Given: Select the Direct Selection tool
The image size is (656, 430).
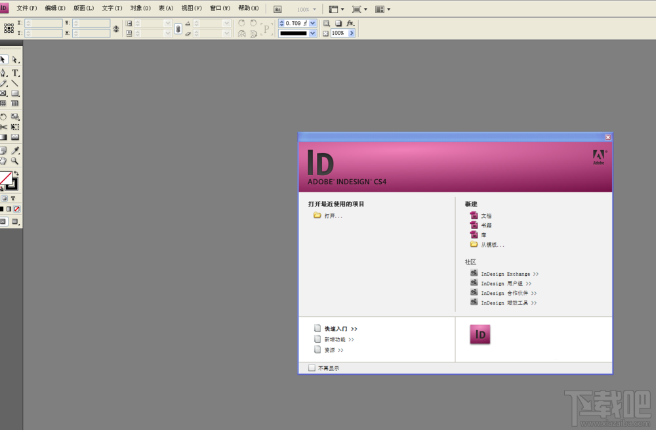Looking at the screenshot, I should (15, 59).
